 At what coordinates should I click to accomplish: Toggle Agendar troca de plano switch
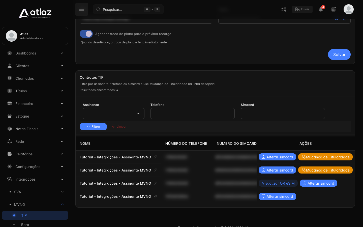pos(86,34)
